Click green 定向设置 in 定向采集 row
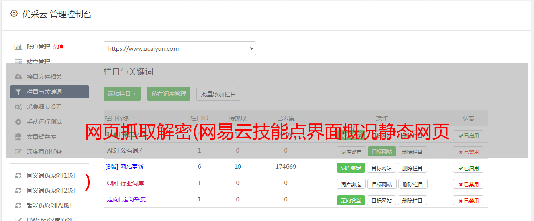The height and width of the screenshot is (221, 534). click(351, 200)
